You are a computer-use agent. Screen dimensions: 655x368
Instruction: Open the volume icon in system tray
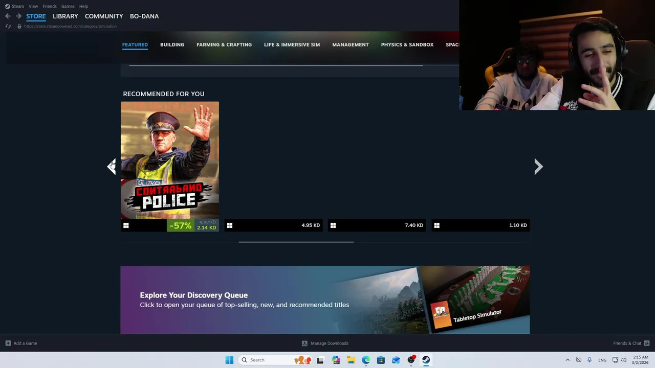click(623, 360)
